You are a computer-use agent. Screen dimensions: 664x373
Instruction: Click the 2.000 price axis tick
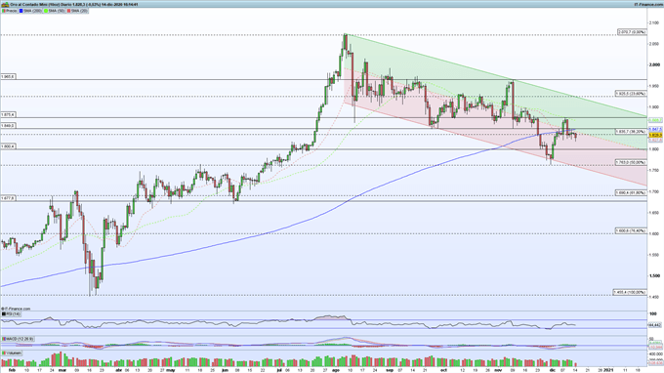point(654,64)
